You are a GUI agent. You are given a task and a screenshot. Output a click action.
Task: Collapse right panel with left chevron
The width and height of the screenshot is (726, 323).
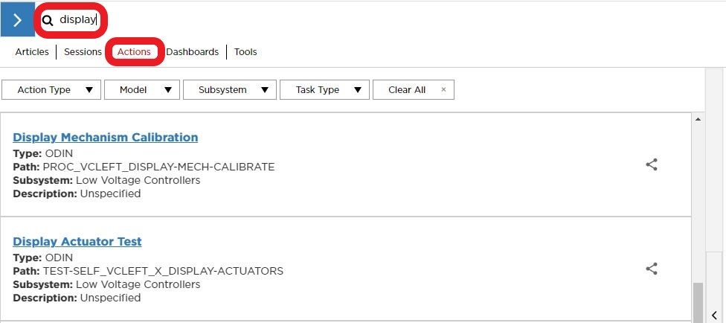[714, 315]
